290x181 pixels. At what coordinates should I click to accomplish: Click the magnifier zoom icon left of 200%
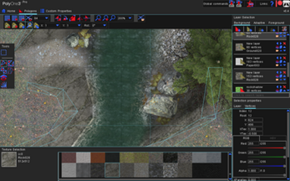coord(113,18)
